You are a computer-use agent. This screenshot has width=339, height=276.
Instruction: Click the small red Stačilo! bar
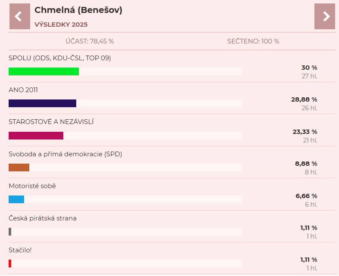(10, 264)
